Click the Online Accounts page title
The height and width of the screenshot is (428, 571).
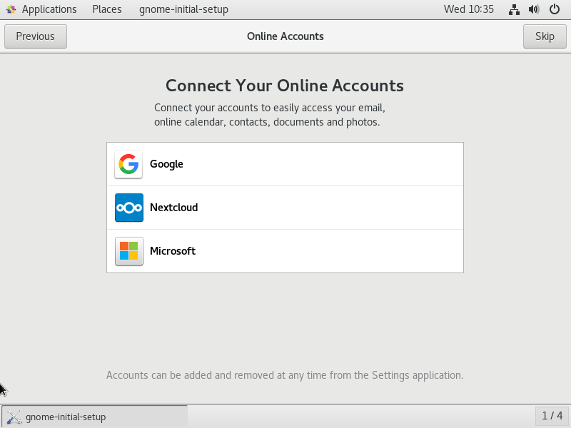[285, 36]
